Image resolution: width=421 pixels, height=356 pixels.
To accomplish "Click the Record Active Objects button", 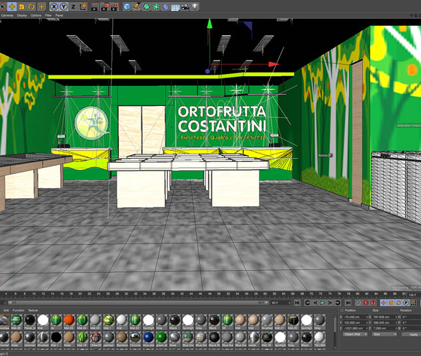I will click(x=358, y=303).
